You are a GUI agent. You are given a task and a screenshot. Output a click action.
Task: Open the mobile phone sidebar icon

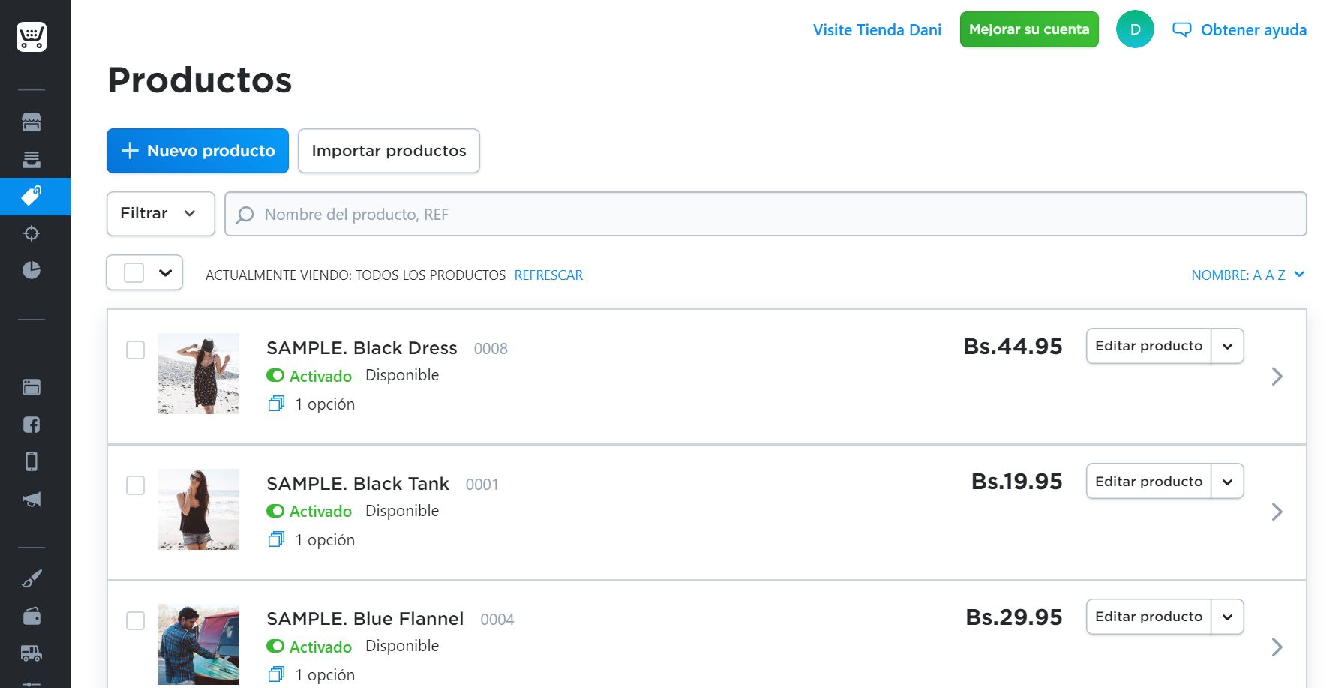32,461
